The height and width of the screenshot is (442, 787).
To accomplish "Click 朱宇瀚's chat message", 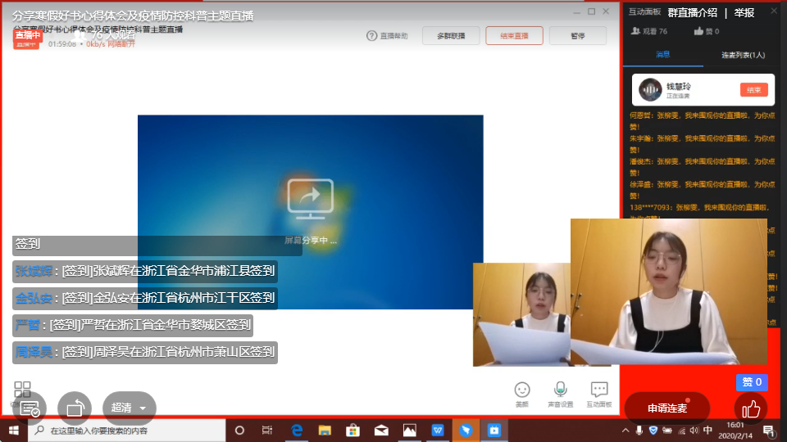I will pos(703,144).
